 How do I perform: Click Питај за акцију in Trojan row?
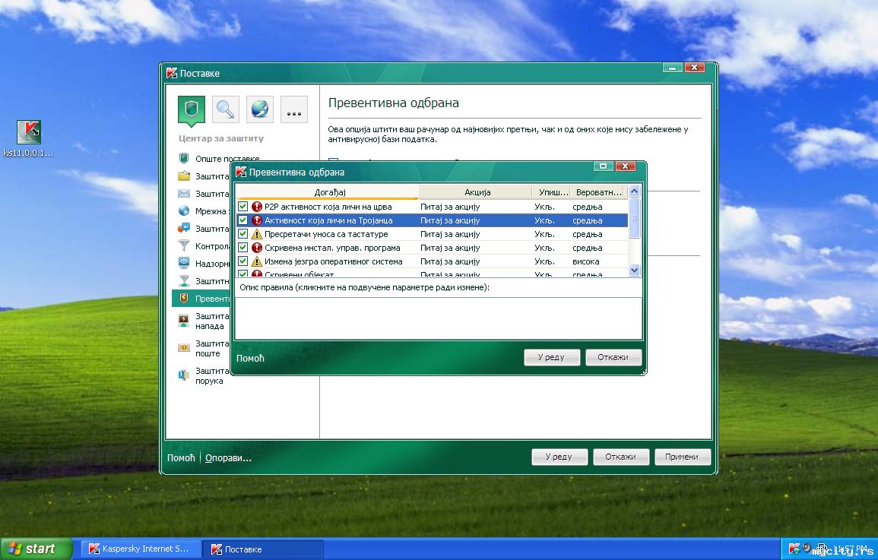tap(450, 220)
